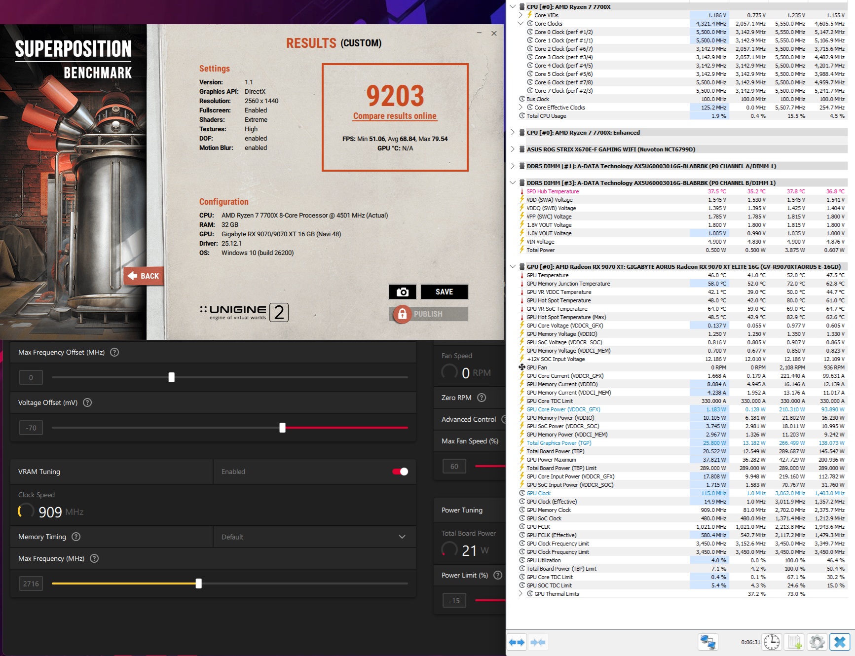Click the Max Fan Speed field showing 60
This screenshot has height=656, width=855.
(454, 466)
